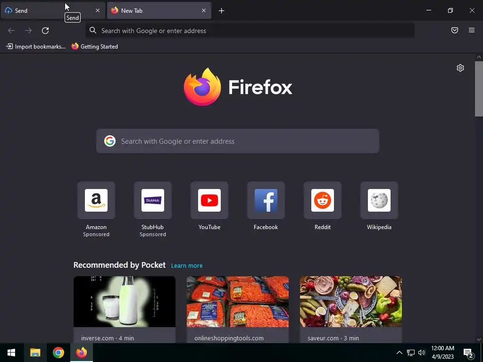Click the Firefox logo
This screenshot has width=483, height=362.
tap(238, 87)
